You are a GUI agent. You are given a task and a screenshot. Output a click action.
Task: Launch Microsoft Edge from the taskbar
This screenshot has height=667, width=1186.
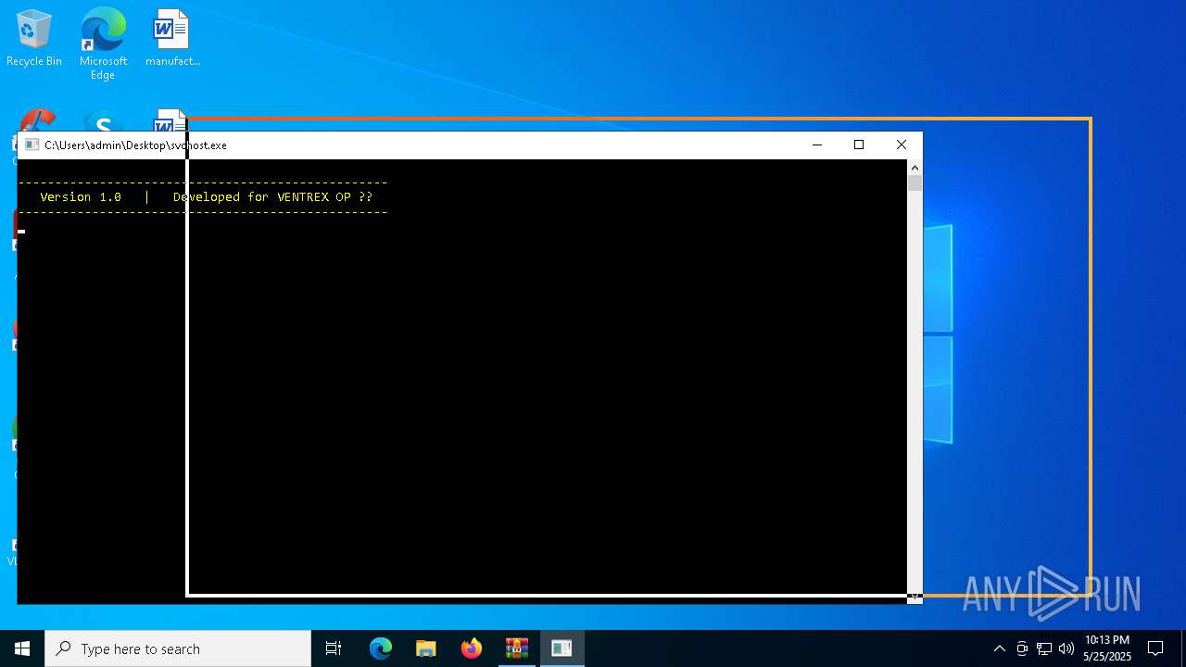[x=381, y=648]
